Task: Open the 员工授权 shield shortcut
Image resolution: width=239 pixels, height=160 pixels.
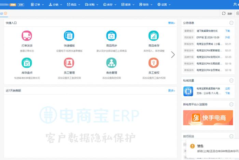Action: [154, 63]
